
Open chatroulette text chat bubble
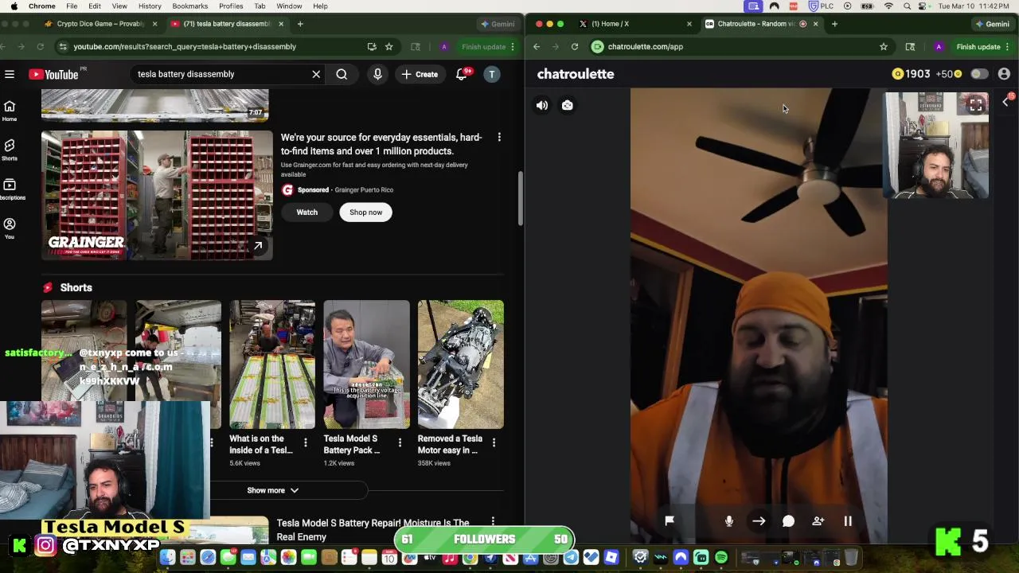(x=788, y=521)
